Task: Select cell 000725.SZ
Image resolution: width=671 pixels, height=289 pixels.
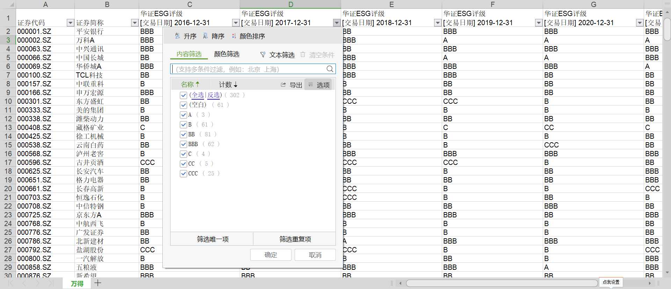Action: coord(45,215)
